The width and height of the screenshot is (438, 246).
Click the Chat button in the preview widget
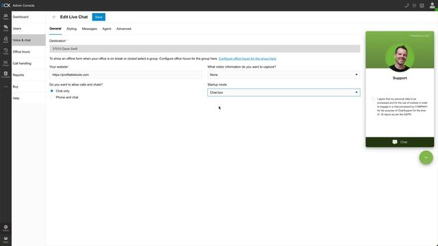point(400,142)
